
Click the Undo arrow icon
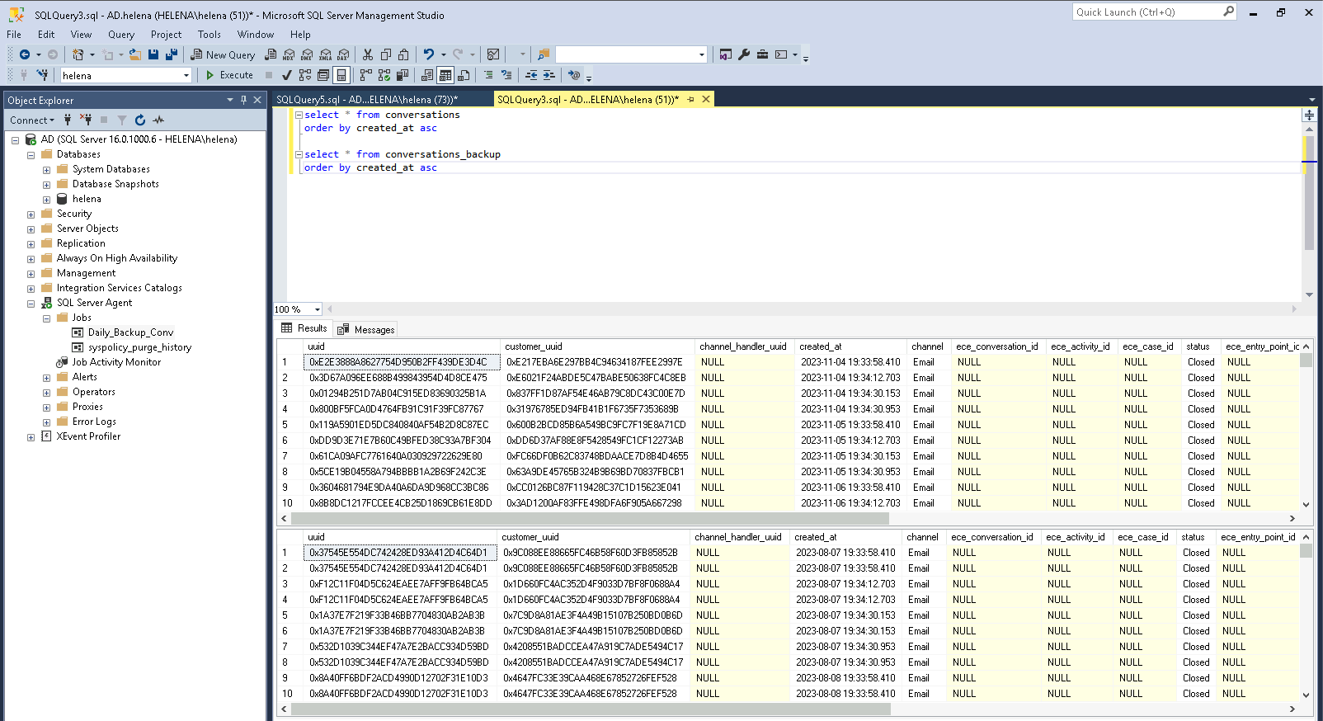(428, 54)
